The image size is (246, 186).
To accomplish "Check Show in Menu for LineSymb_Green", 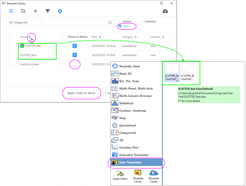I will point(75,64).
